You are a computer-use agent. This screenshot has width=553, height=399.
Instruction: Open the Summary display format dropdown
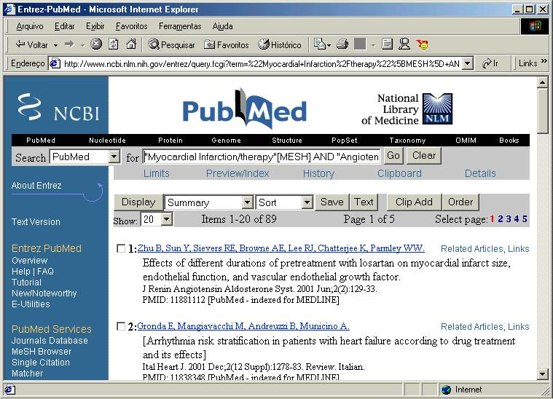(248, 202)
